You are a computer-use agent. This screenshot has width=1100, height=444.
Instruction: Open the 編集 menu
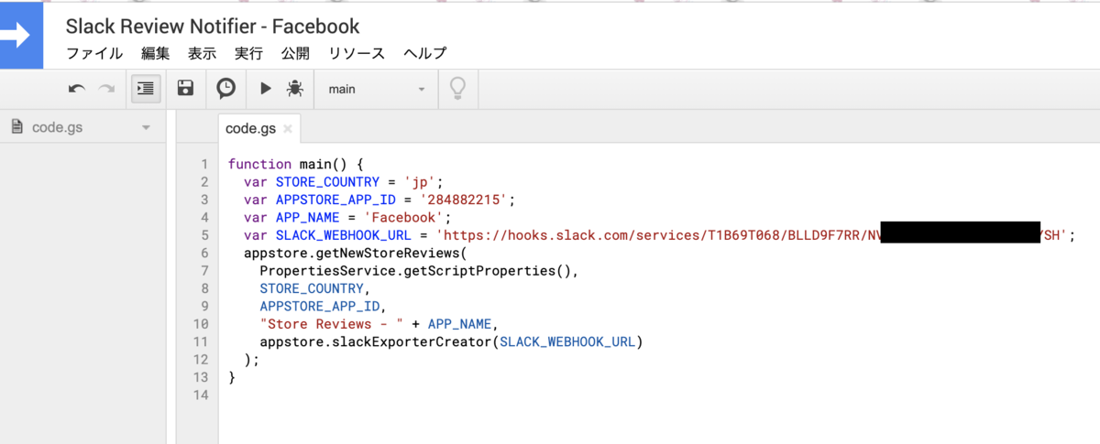155,53
